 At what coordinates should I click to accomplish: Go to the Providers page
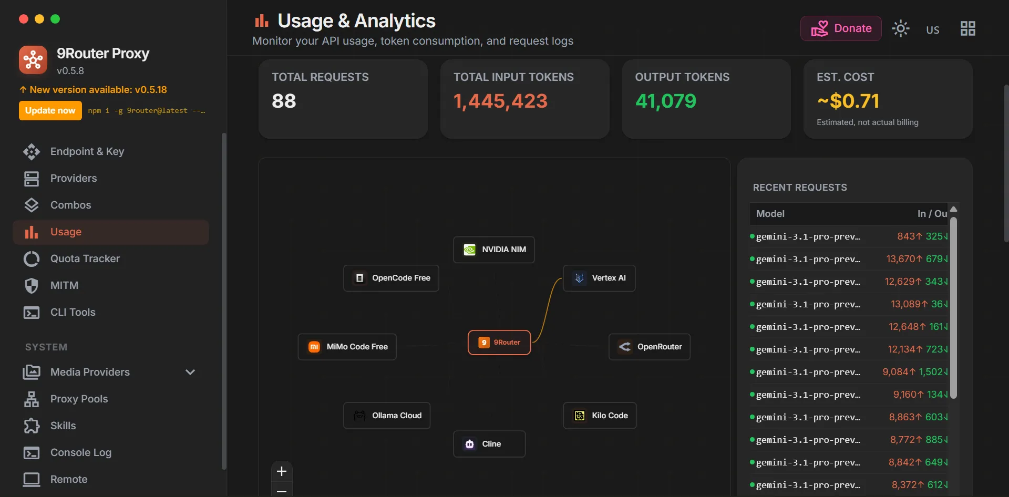tap(111, 179)
